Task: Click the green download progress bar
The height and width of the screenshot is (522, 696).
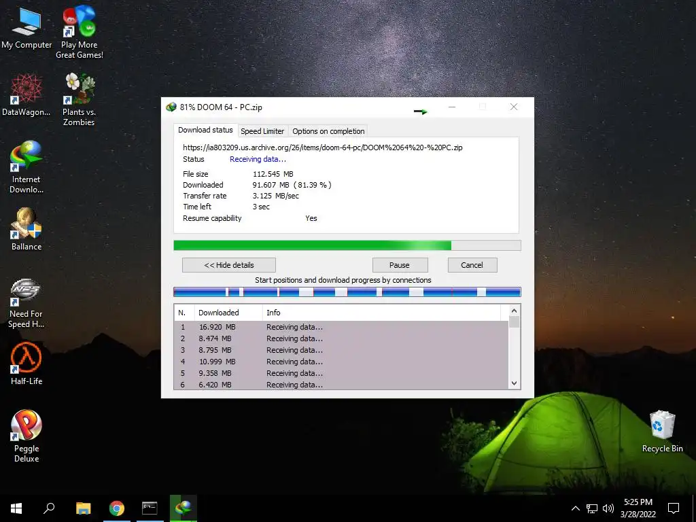Action: point(347,245)
